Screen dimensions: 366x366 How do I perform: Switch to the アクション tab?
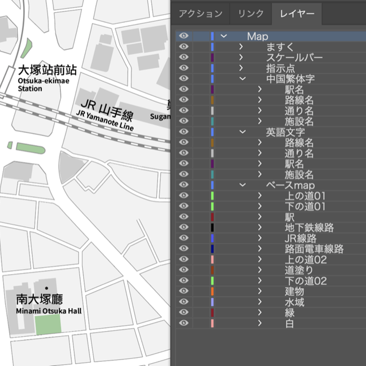point(201,14)
